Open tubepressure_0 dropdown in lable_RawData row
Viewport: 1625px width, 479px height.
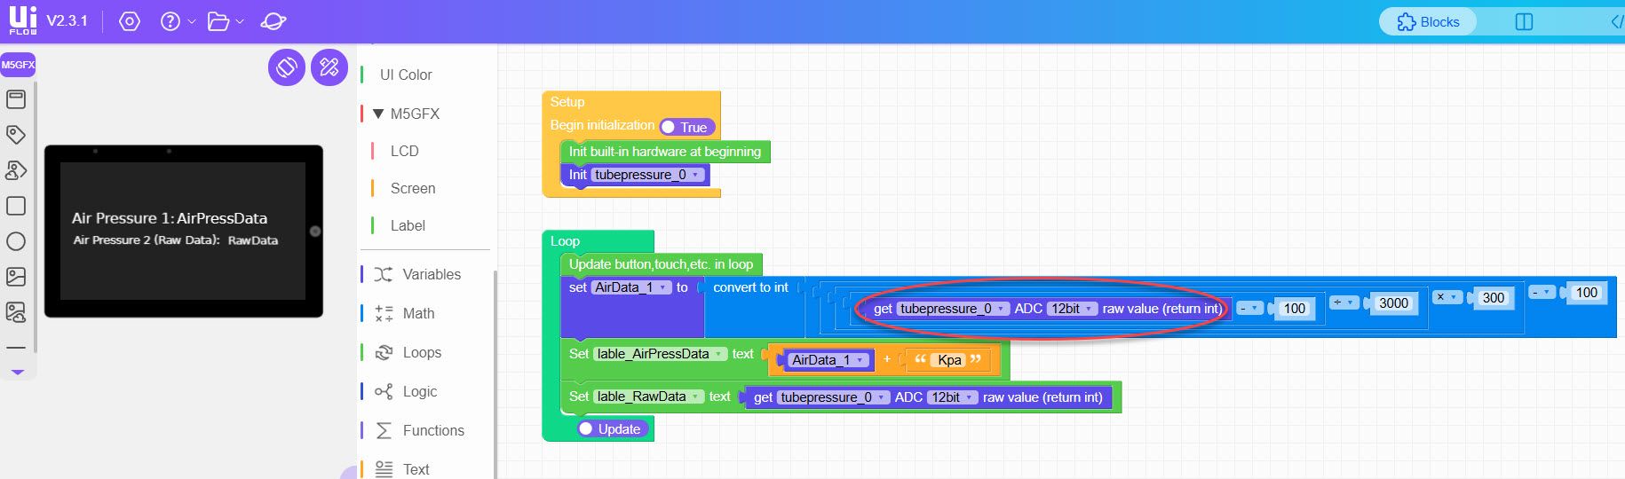coord(833,397)
